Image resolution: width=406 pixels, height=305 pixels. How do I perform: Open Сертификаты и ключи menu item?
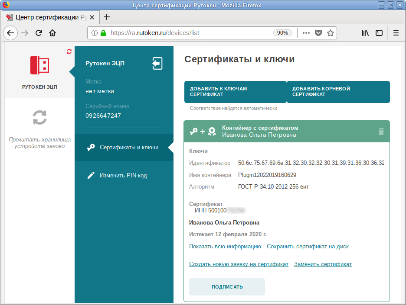tap(124, 148)
